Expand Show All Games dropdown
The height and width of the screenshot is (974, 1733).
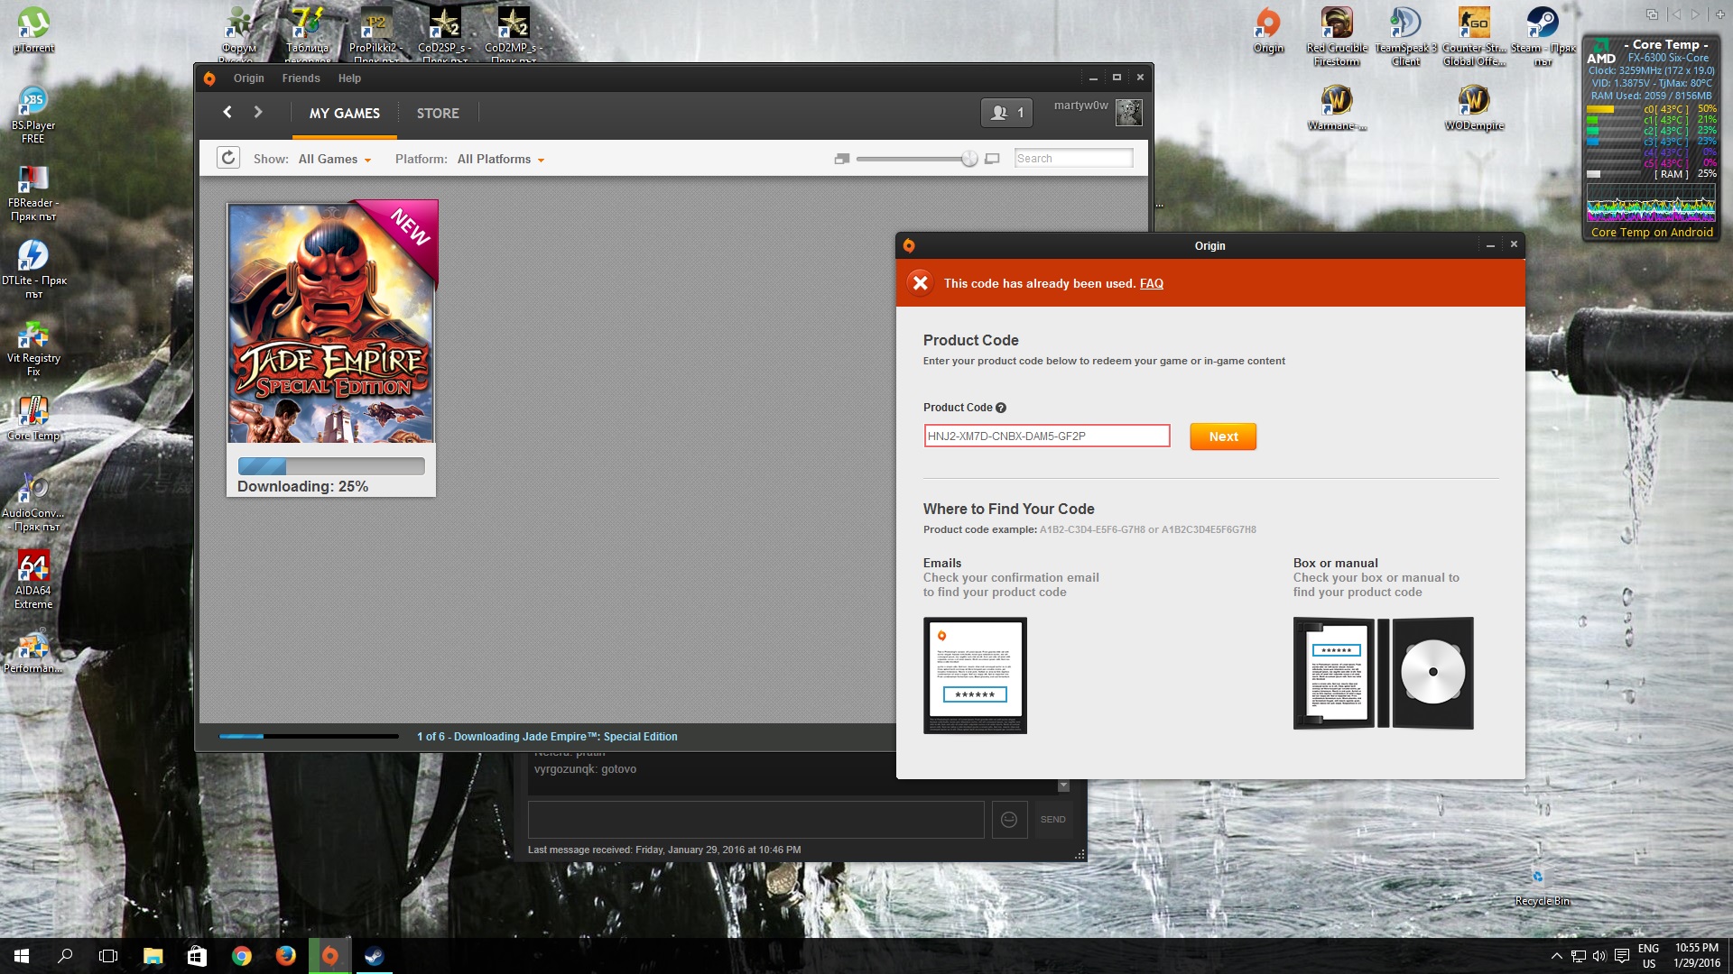click(x=334, y=159)
